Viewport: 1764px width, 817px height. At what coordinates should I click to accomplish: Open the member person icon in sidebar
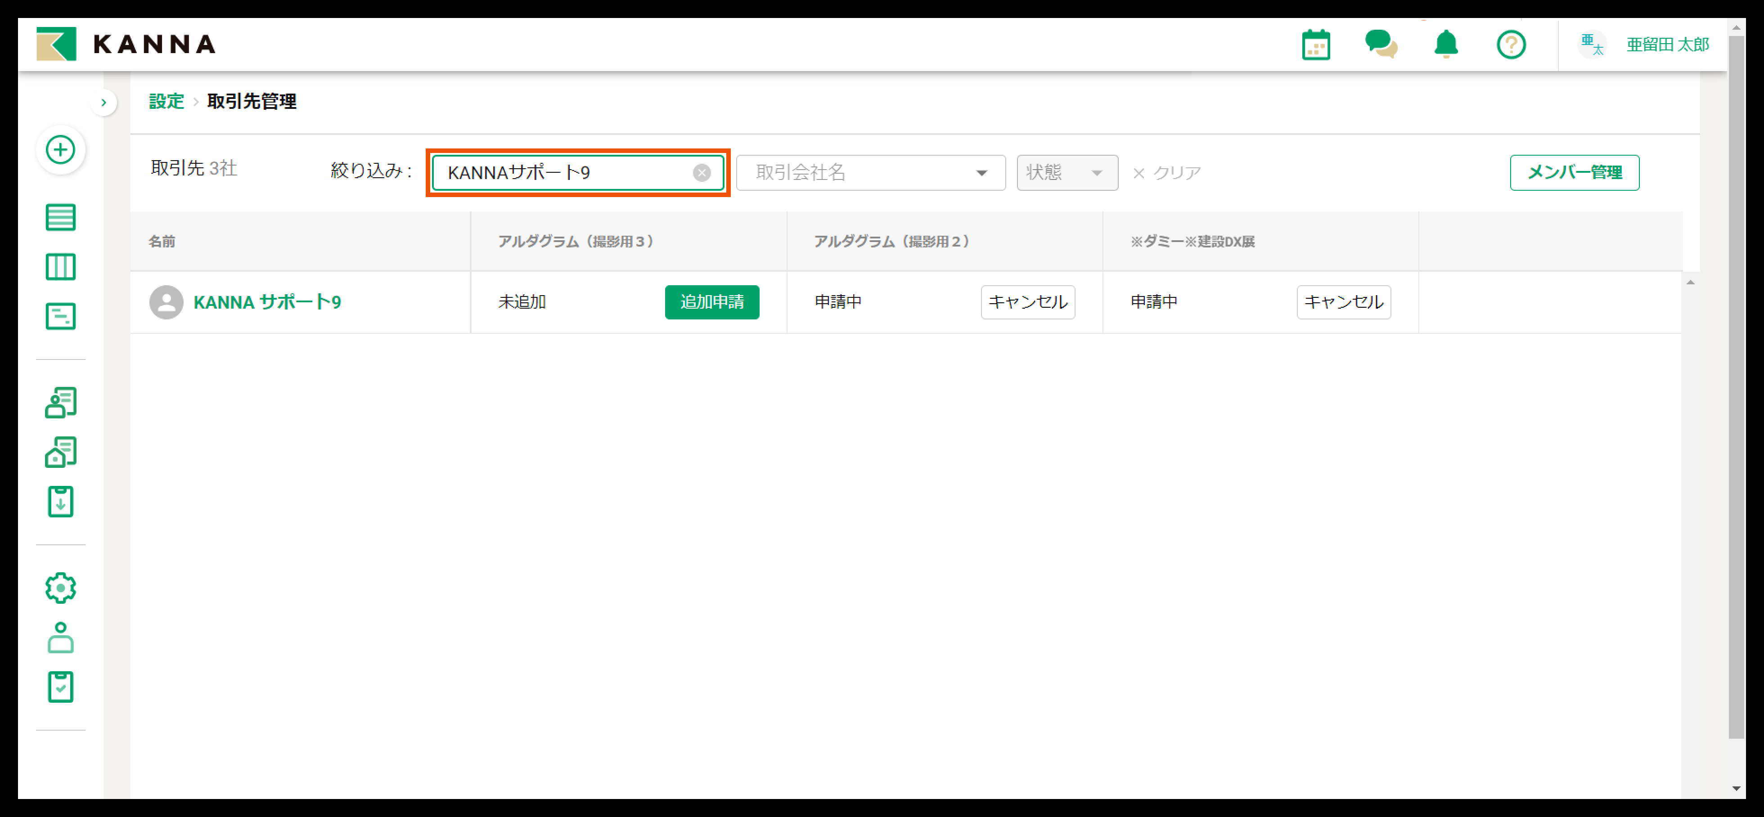point(60,637)
